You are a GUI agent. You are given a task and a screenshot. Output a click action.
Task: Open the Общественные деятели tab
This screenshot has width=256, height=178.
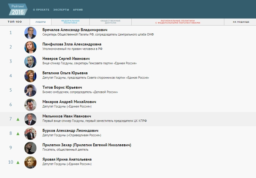(111, 22)
